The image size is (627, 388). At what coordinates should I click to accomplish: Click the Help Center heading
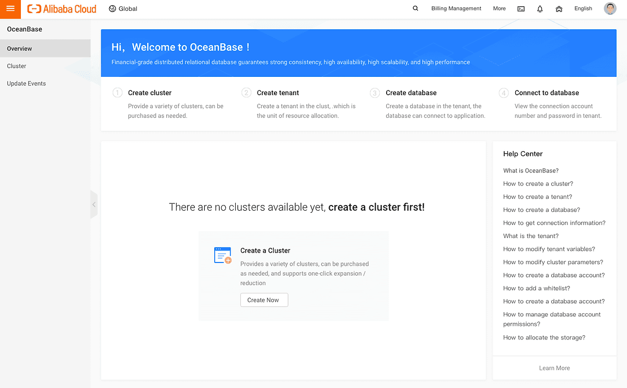pyautogui.click(x=522, y=154)
